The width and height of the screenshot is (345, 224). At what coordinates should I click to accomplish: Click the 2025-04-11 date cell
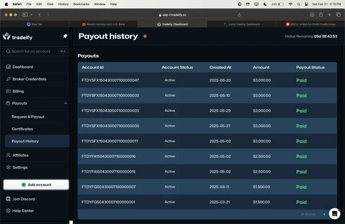pos(219,187)
